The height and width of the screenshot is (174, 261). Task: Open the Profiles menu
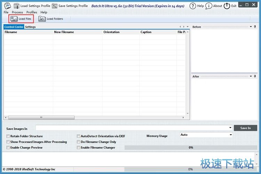(x=32, y=12)
